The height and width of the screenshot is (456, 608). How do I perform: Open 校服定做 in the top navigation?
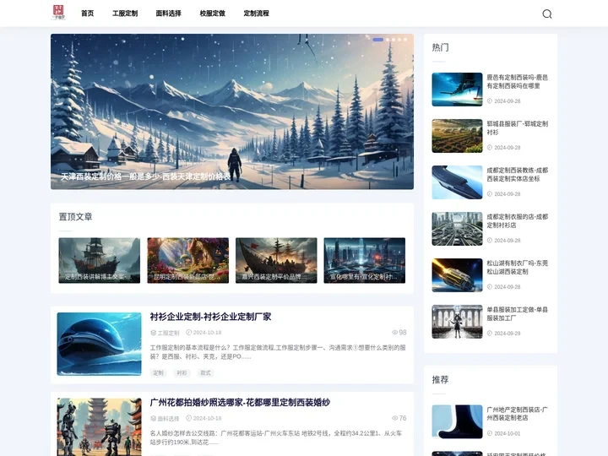pyautogui.click(x=212, y=14)
